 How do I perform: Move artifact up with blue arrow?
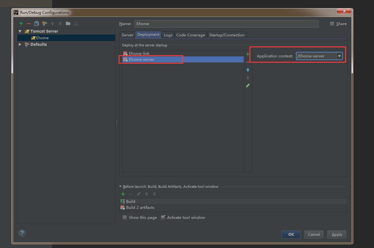(248, 70)
